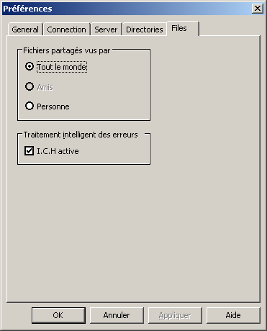Open the Connection tab
This screenshot has width=267, height=331.
point(66,30)
